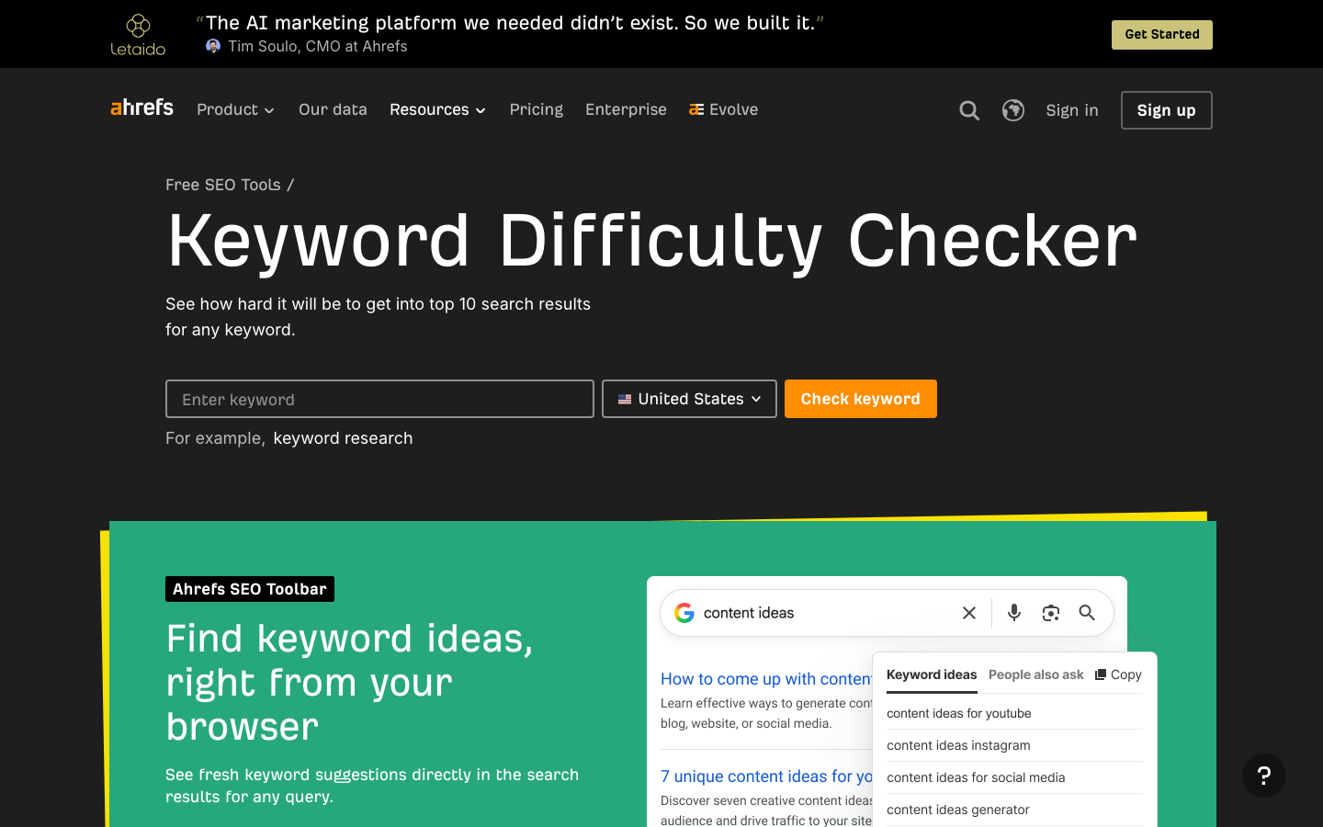Screen dimensions: 1323x827
Task: Click 'Tim Soulo, CMO at Ahrefs' text
Action: (x=318, y=46)
